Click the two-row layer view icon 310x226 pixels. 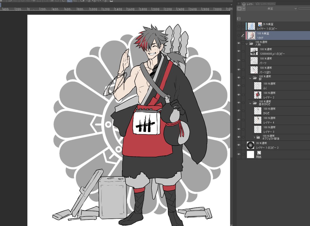point(239,19)
